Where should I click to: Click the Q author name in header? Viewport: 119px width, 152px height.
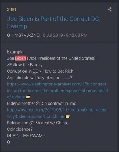click(x=8, y=36)
